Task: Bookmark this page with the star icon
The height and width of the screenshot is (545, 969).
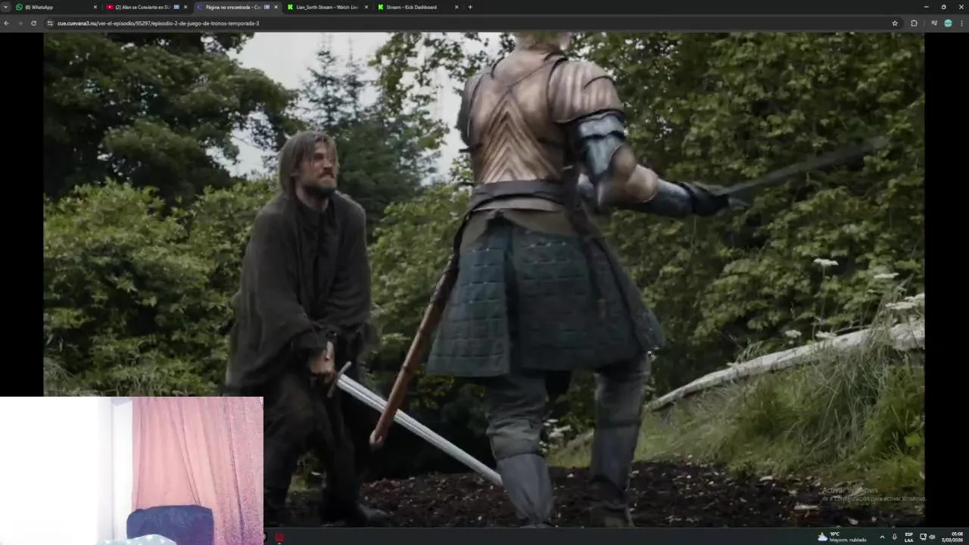Action: pos(895,23)
